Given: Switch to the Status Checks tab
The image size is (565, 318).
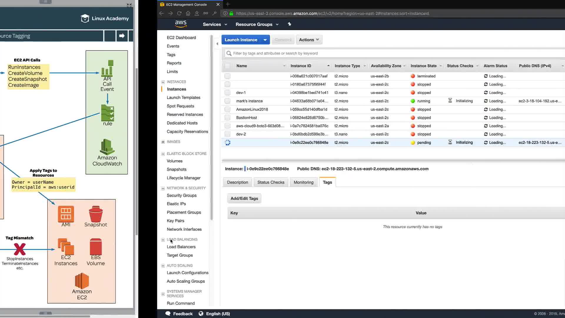Looking at the screenshot, I should point(271,182).
